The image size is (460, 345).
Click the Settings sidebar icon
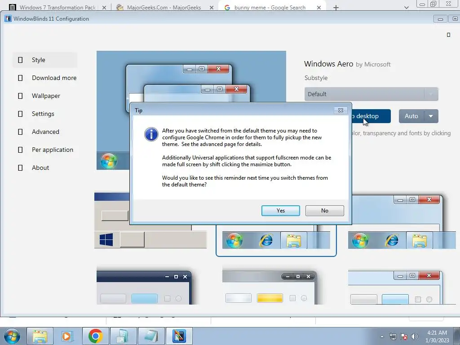[20, 114]
